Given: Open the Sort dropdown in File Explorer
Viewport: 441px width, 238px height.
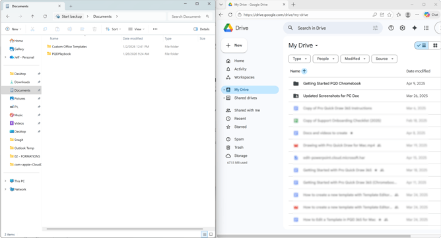Looking at the screenshot, I should (114, 29).
